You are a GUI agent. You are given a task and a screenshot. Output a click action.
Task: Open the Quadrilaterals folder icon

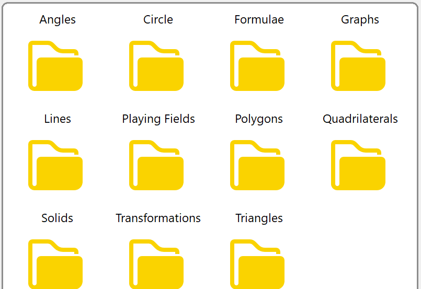(x=358, y=165)
